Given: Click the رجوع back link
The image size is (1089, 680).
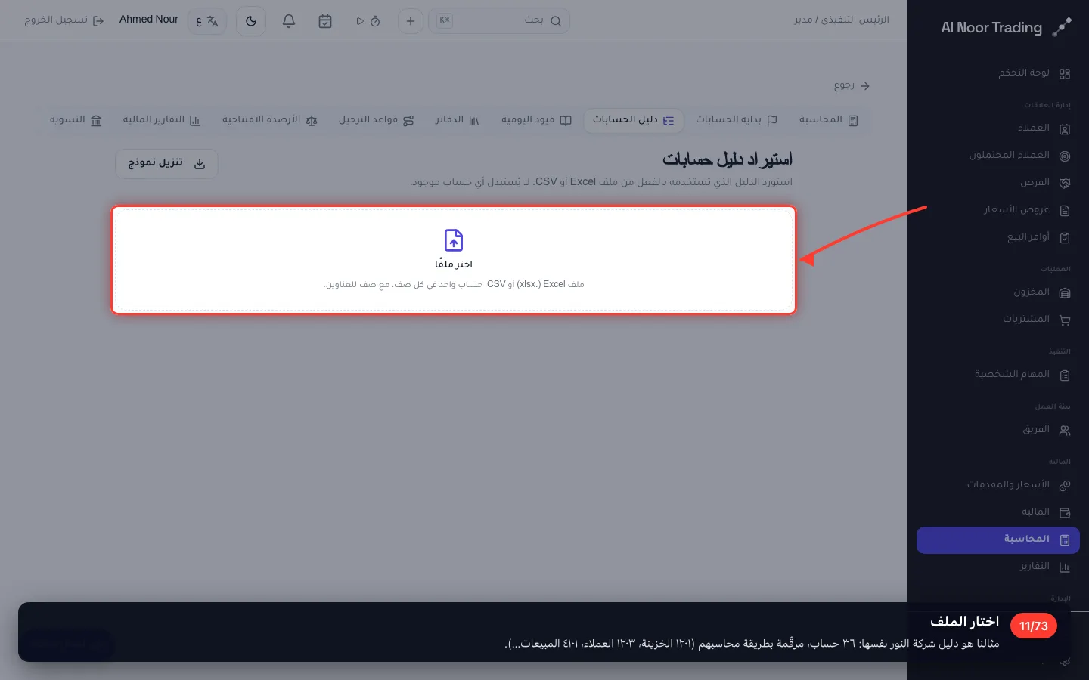Looking at the screenshot, I should [x=852, y=86].
